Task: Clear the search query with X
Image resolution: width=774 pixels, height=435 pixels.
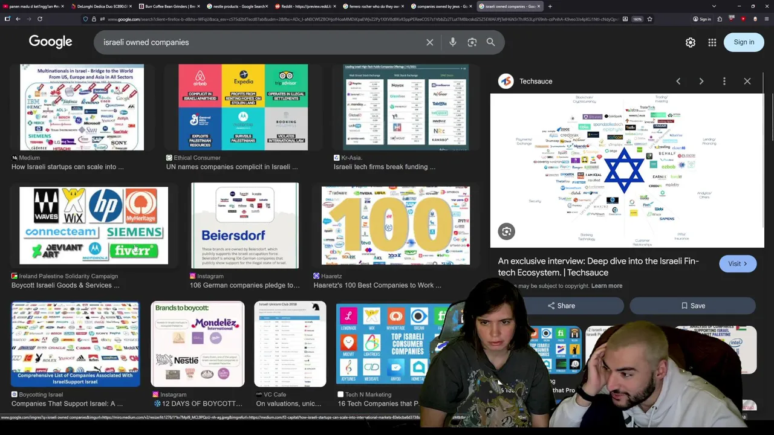Action: tap(430, 42)
